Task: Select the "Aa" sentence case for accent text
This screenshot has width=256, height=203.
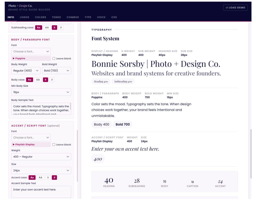Action: point(32,177)
